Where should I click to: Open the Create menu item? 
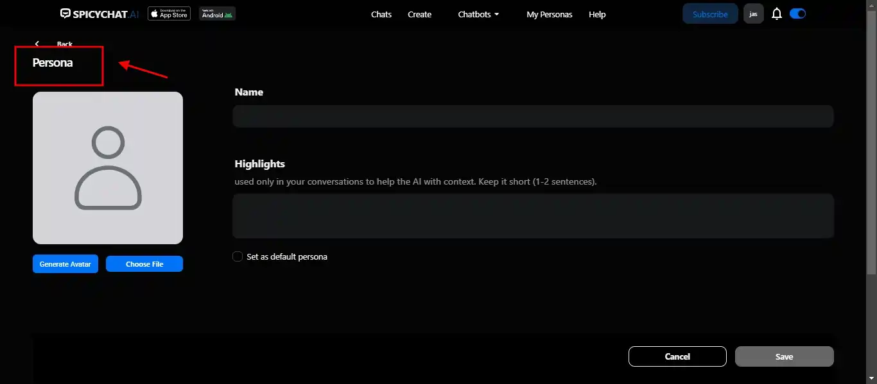click(420, 14)
